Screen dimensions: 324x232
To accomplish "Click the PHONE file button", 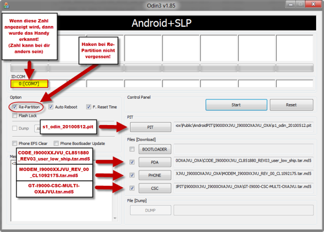I will (155, 176).
